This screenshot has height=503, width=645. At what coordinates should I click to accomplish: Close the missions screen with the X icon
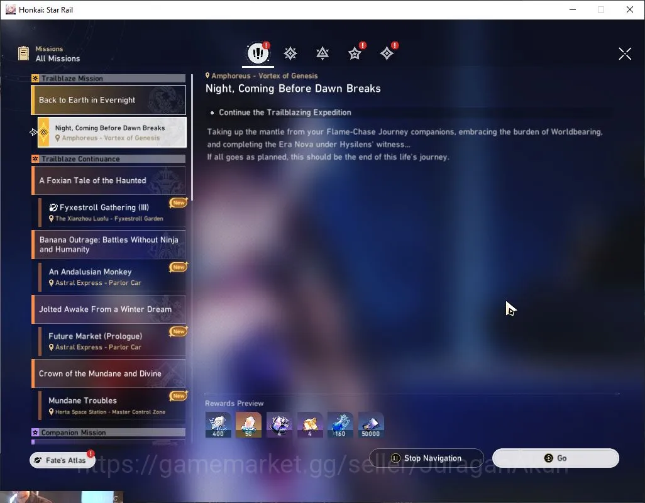point(625,53)
